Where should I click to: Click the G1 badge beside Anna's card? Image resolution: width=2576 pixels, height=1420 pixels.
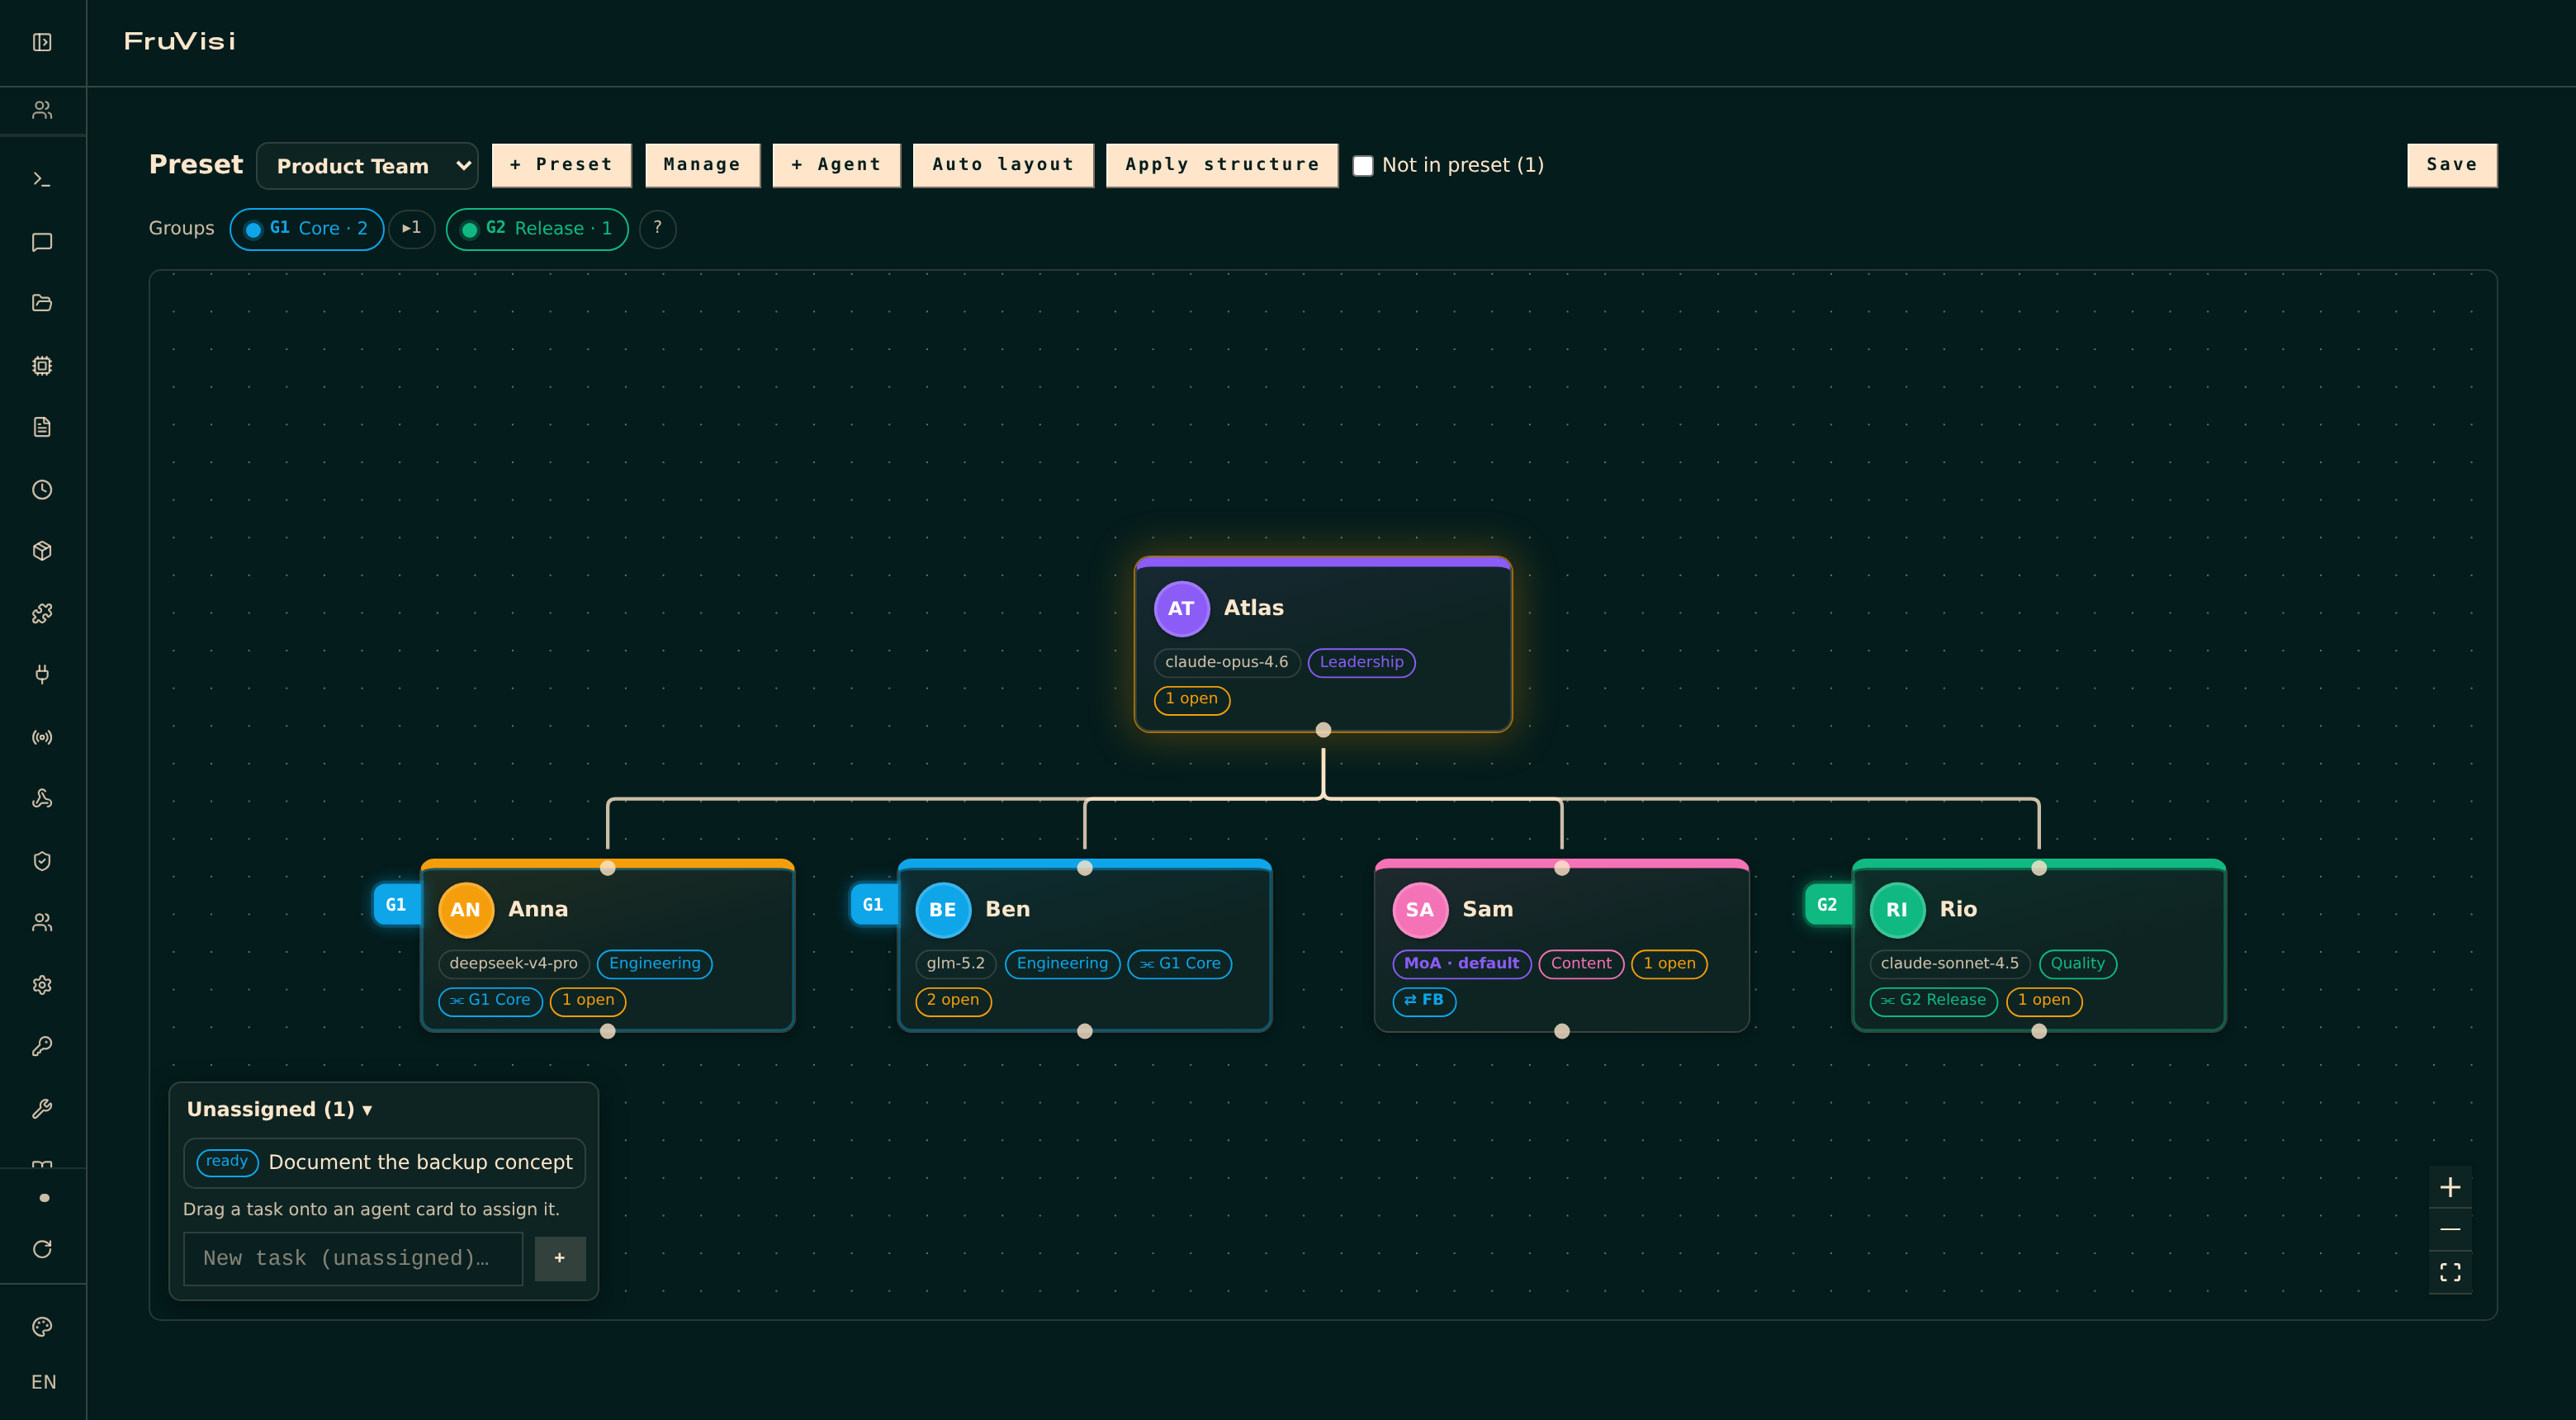coord(396,905)
